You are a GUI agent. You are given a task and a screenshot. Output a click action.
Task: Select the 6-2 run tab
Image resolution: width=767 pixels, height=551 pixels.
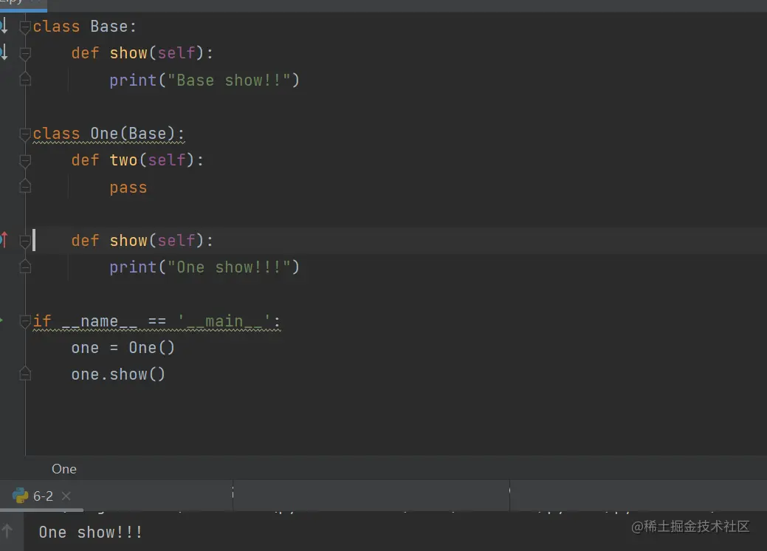coord(42,496)
